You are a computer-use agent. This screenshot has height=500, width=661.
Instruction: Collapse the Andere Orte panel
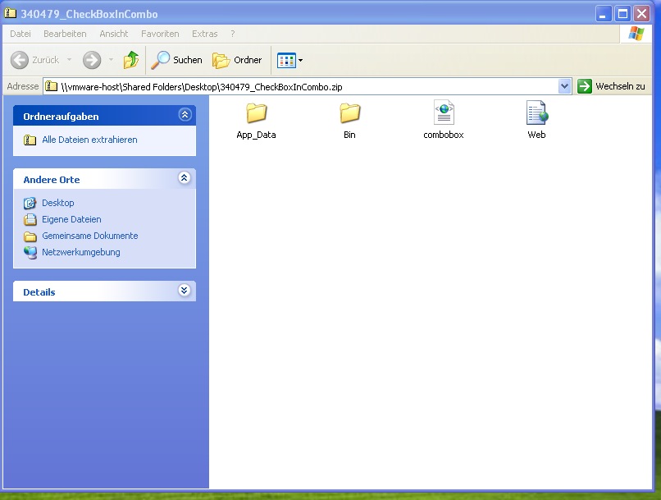click(x=185, y=178)
